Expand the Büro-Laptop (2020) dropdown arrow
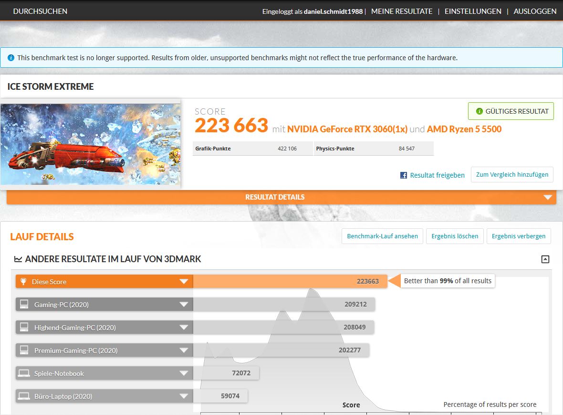 (184, 396)
